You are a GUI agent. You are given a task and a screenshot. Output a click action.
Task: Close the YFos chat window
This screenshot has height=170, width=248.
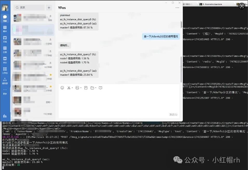coord(179,3)
